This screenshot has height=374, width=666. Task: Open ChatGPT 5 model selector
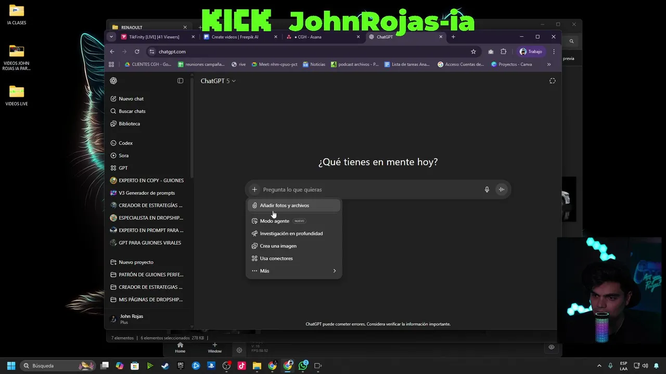point(218,81)
